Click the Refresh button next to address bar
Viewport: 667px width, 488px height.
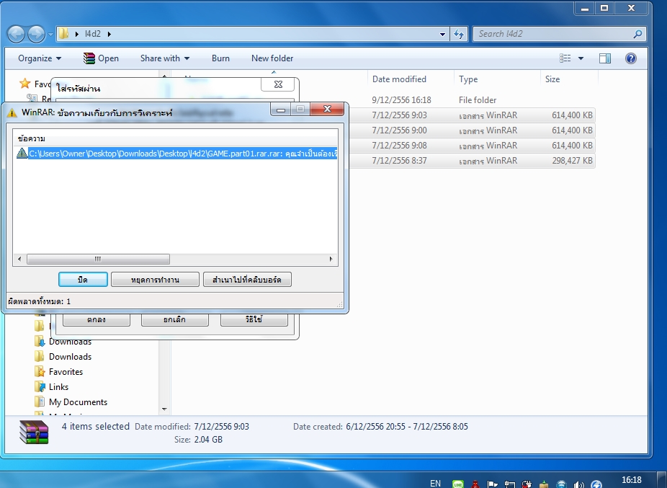[459, 34]
